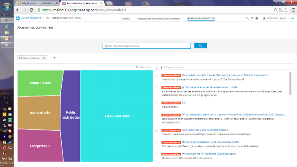Screen dimensions: 297x167
Task: Focus the term search input field
Action: coord(147,45)
